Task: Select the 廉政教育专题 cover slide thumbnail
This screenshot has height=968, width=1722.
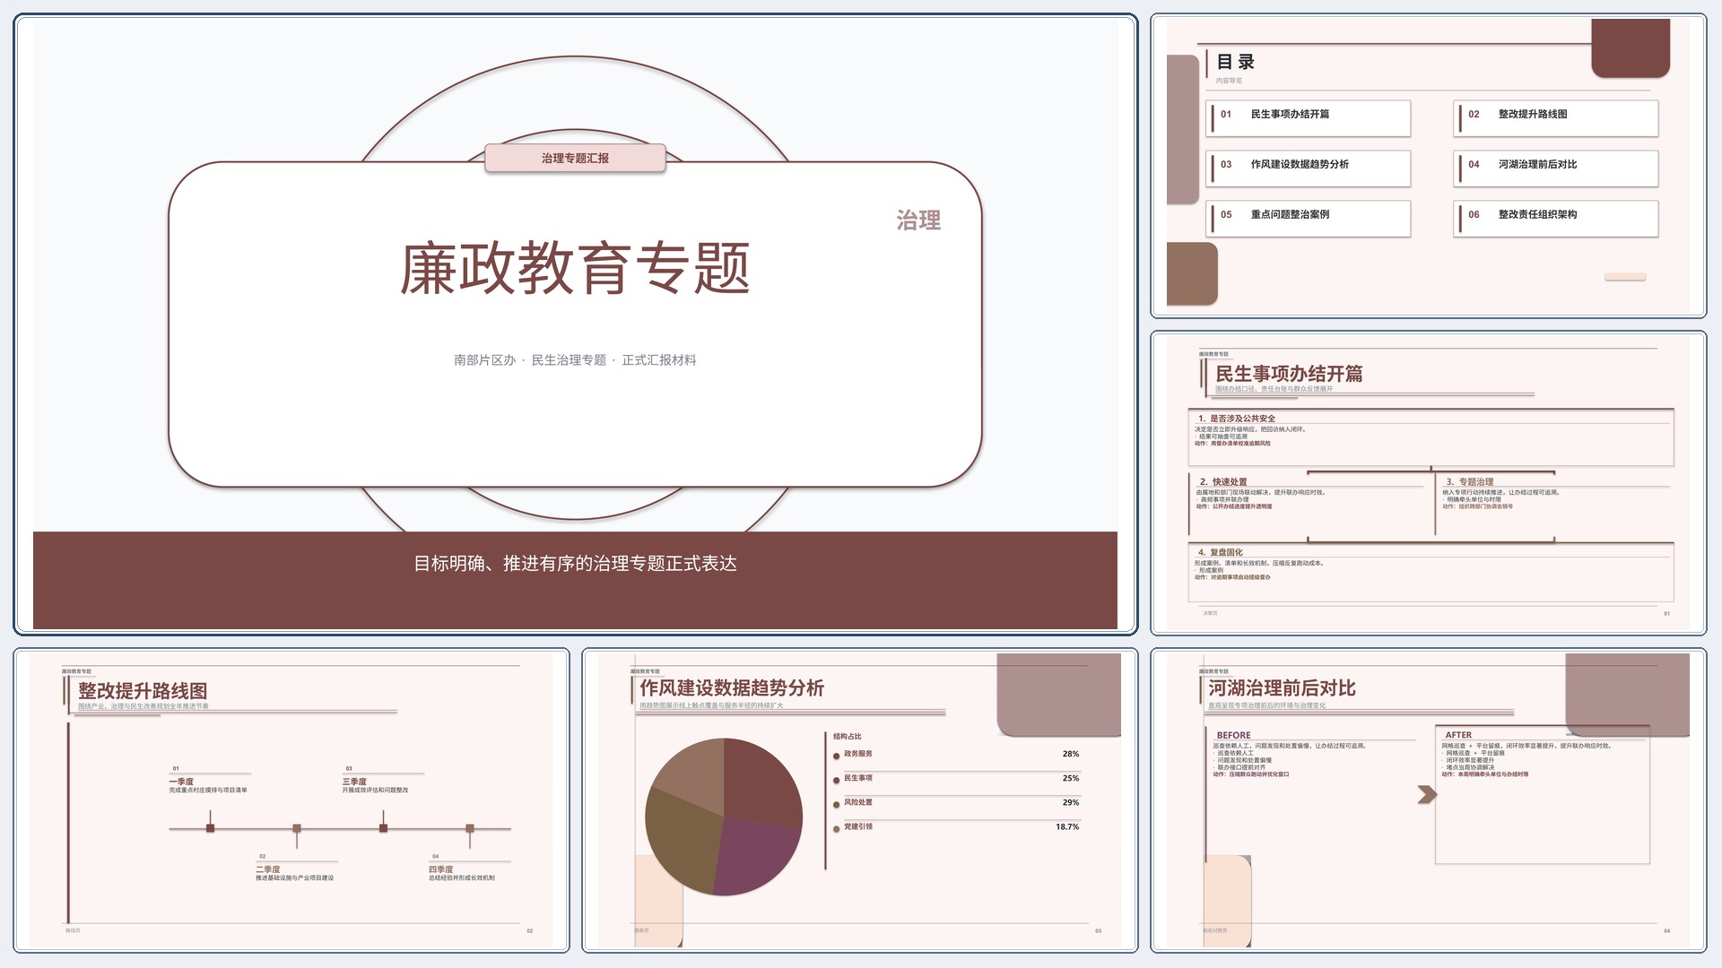Action: 575,324
